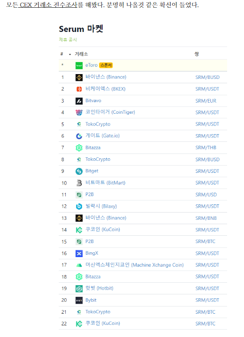Viewport: 244px width, 337px height.
Task: Open the eToro exchange link
Action: coord(91,65)
